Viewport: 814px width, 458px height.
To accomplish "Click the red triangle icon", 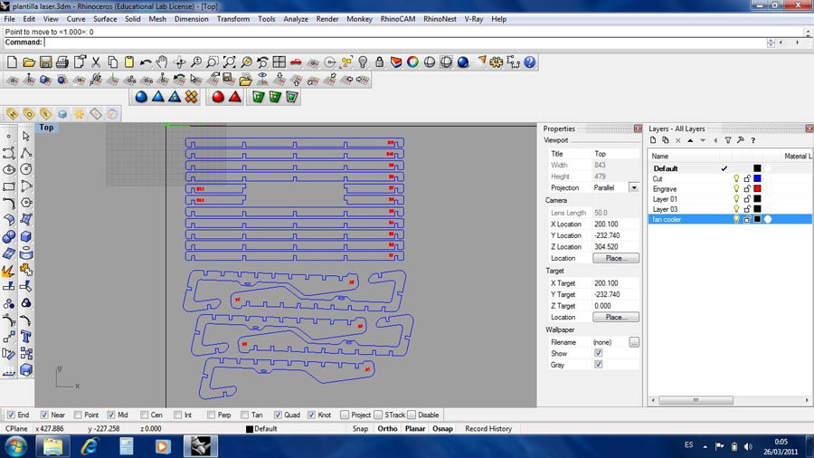I will 234,97.
